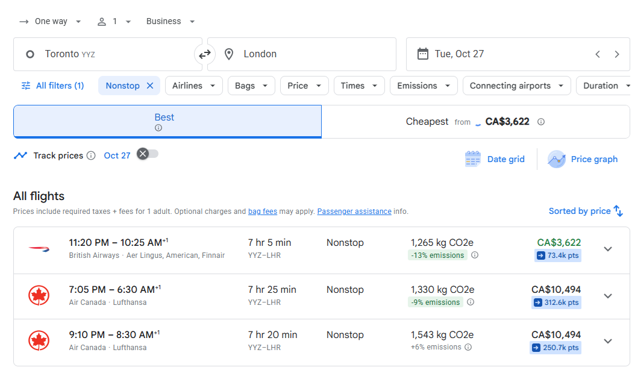Show emissions info for British Airways flight
Viewport: 641px width, 376px height.
[475, 255]
